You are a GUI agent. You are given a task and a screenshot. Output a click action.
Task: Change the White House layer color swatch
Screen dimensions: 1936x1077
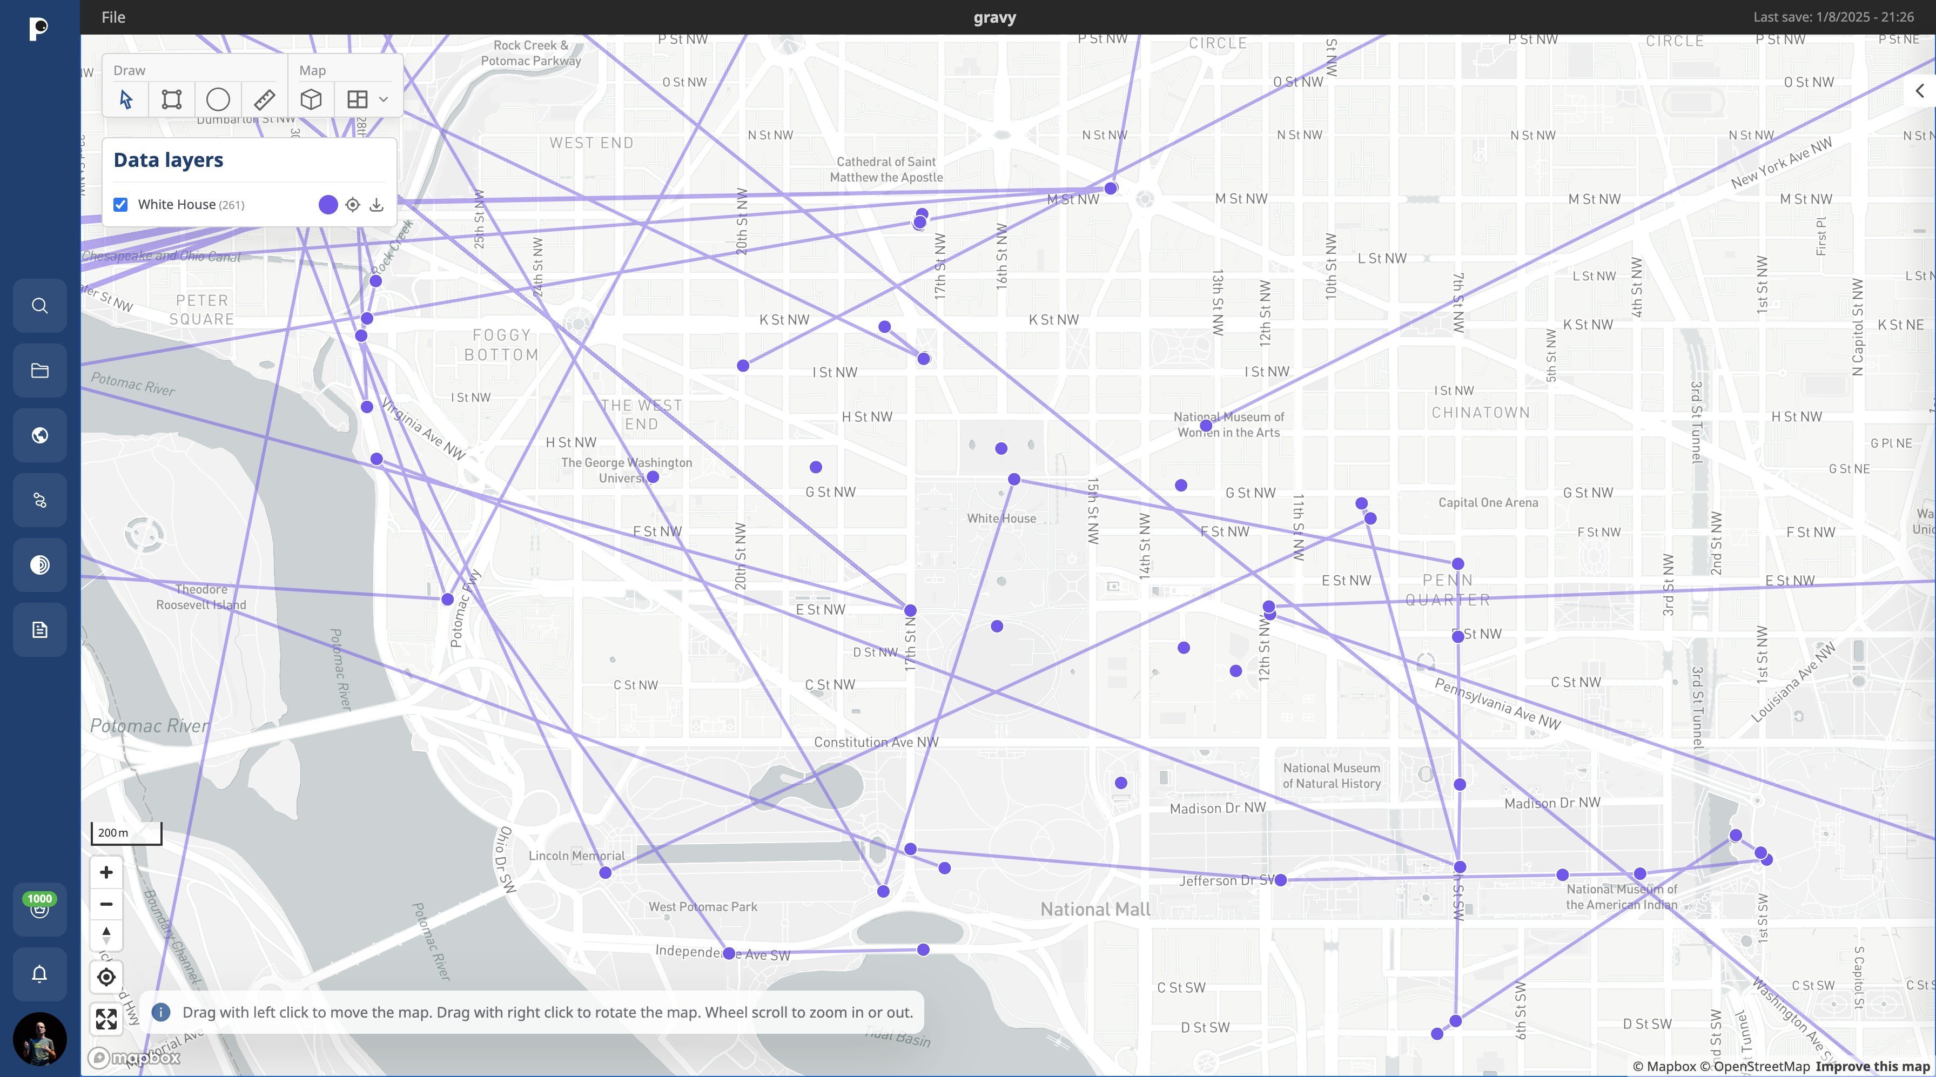(x=328, y=204)
